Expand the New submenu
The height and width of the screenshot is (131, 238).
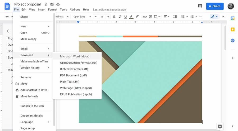point(33,26)
